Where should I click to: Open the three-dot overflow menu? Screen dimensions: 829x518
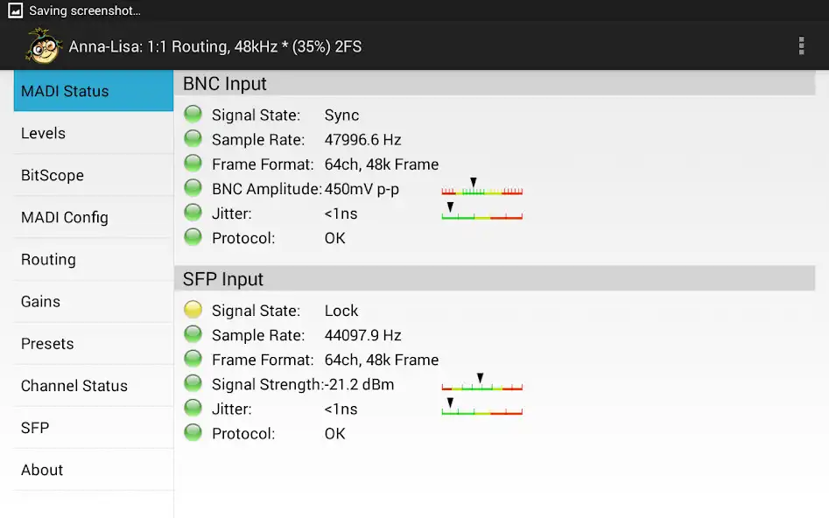point(801,46)
